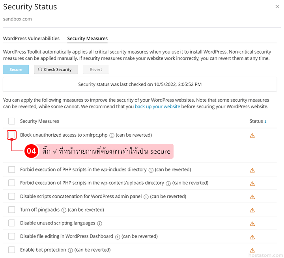The image size is (284, 258).
Task: Switch to WordPress Vulnerabilities tab
Action: click(31, 39)
